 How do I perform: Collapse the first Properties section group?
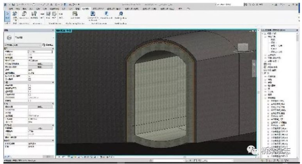pyautogui.click(x=53, y=49)
